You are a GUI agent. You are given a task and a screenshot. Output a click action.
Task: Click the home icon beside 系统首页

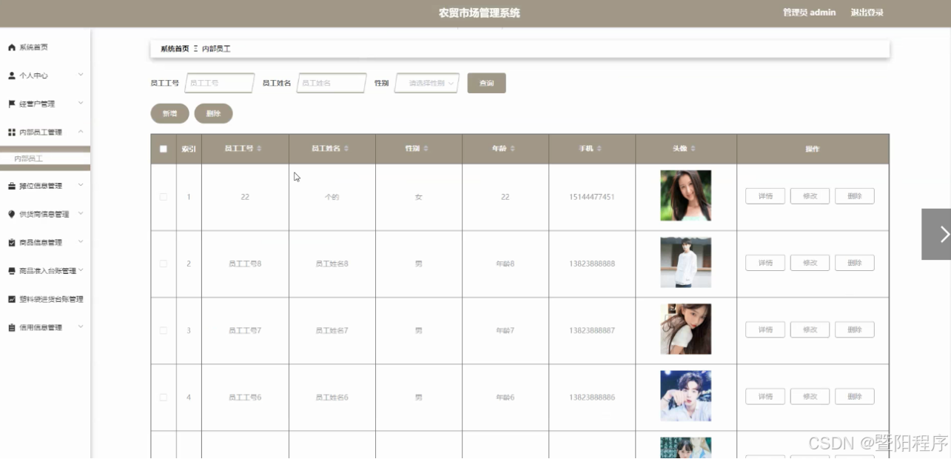(x=12, y=47)
